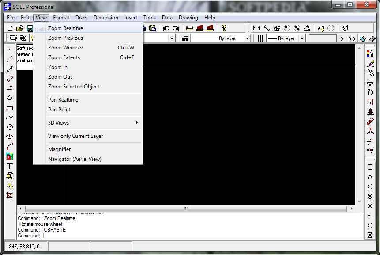Click the New drawing icon

tap(10, 28)
